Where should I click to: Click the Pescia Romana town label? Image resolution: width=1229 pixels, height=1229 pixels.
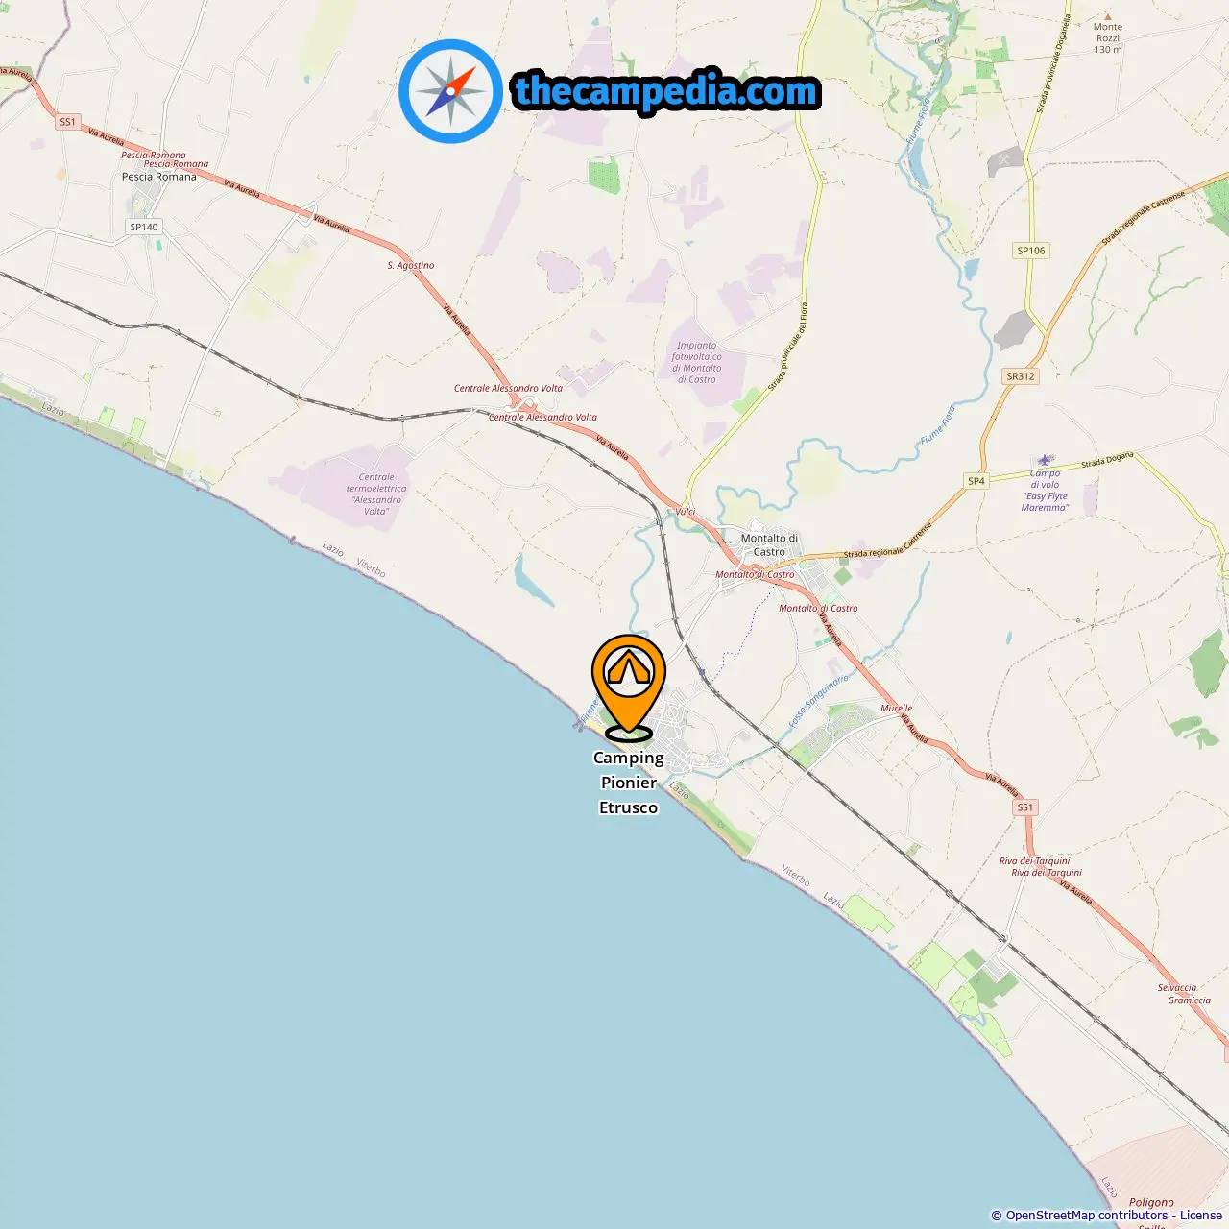[159, 177]
